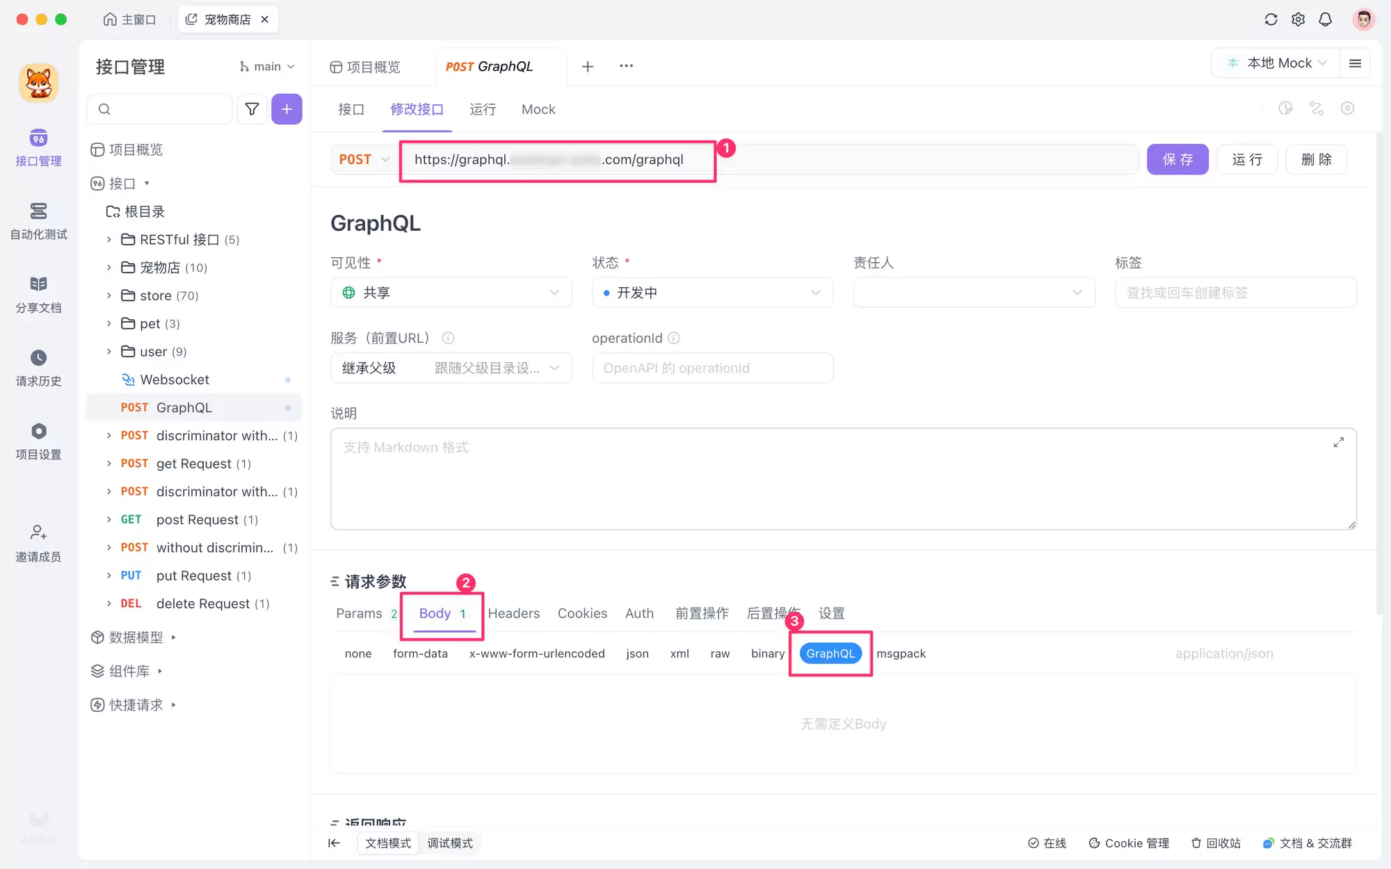Viewport: 1391px width, 869px height.
Task: Open the tab more-options ellipsis
Action: click(626, 66)
